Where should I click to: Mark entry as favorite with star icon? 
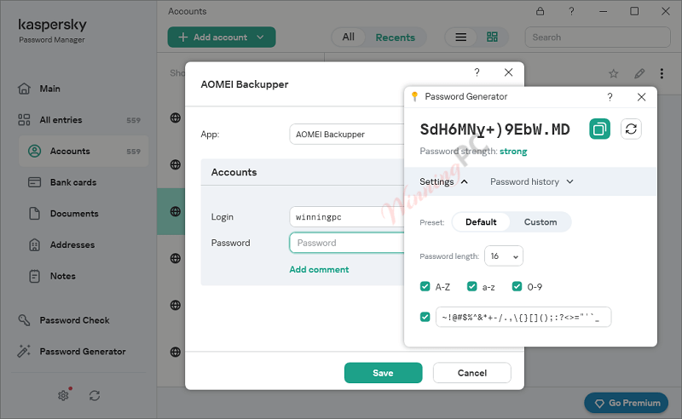613,73
